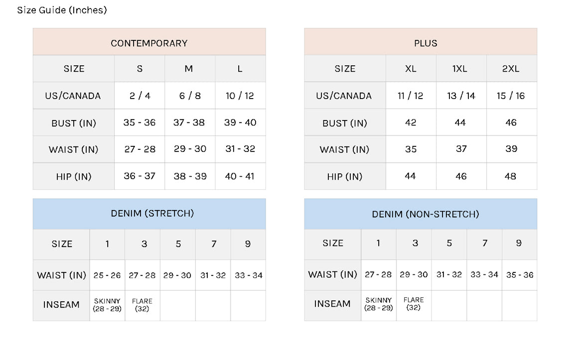
Task: Select the 2XL size column header
Action: click(x=511, y=69)
